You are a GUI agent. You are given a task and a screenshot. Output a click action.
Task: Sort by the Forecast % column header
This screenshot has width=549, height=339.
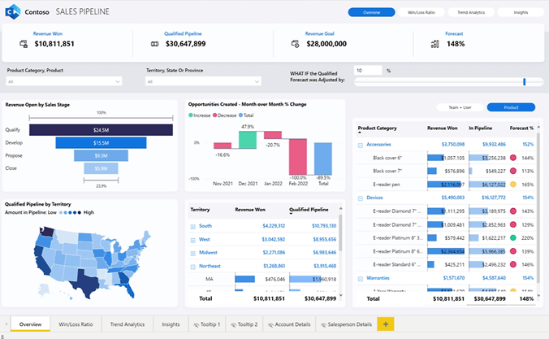(521, 128)
